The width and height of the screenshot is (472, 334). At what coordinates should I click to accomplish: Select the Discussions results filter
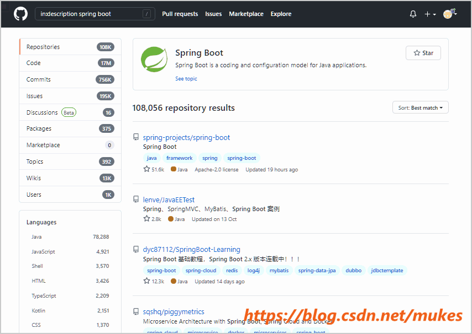pyautogui.click(x=70, y=112)
